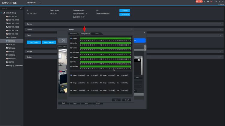Add a new tab with plus icon
The height and width of the screenshot is (126, 225).
(40, 3)
